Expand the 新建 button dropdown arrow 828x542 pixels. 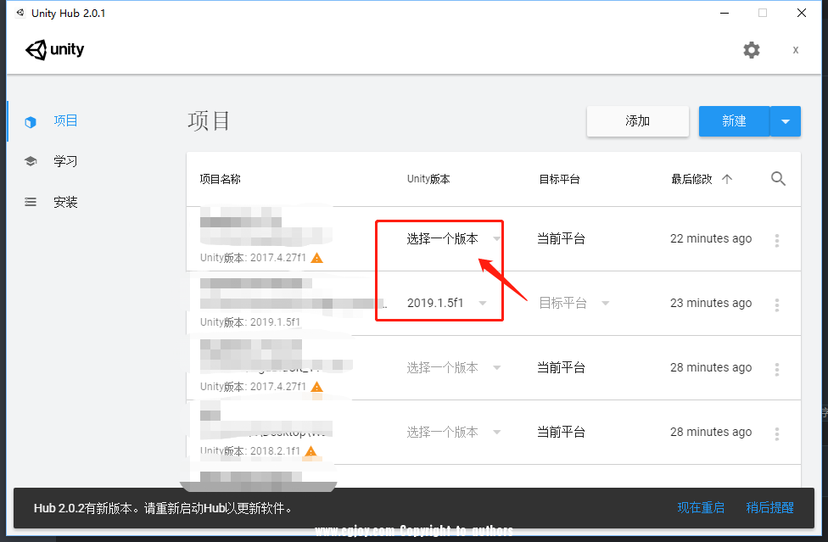click(786, 121)
